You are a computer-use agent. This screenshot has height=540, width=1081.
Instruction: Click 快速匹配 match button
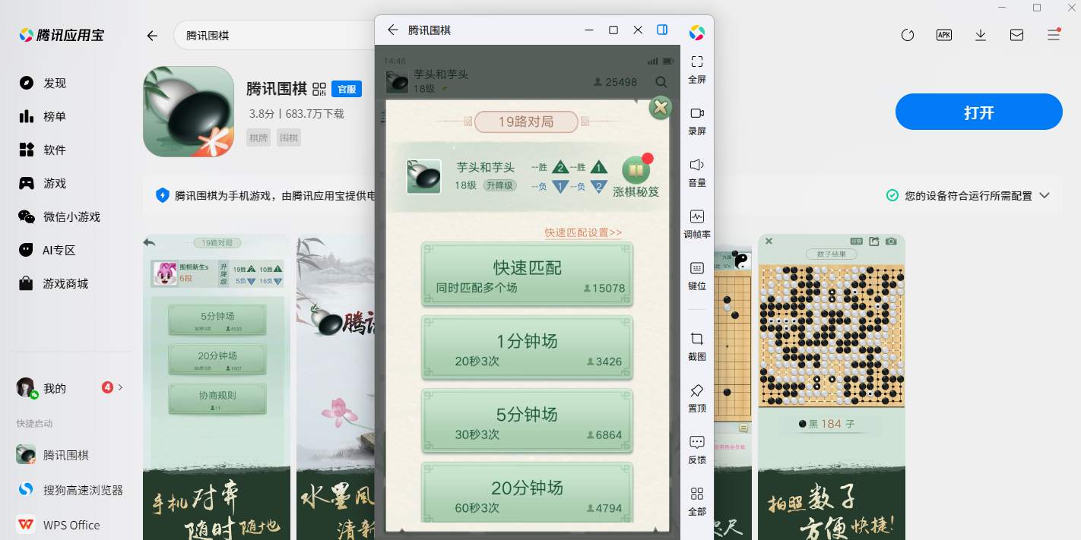click(528, 274)
